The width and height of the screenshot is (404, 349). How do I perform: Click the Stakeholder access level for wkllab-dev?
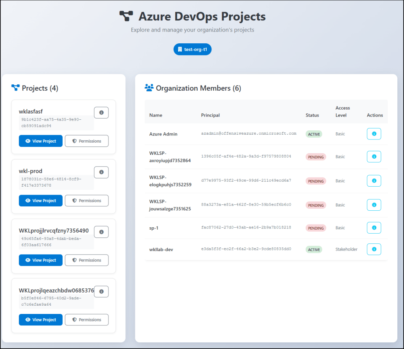(x=346, y=249)
